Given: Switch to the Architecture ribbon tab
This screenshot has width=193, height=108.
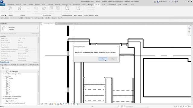Looking at the screenshot, I should (10, 5).
